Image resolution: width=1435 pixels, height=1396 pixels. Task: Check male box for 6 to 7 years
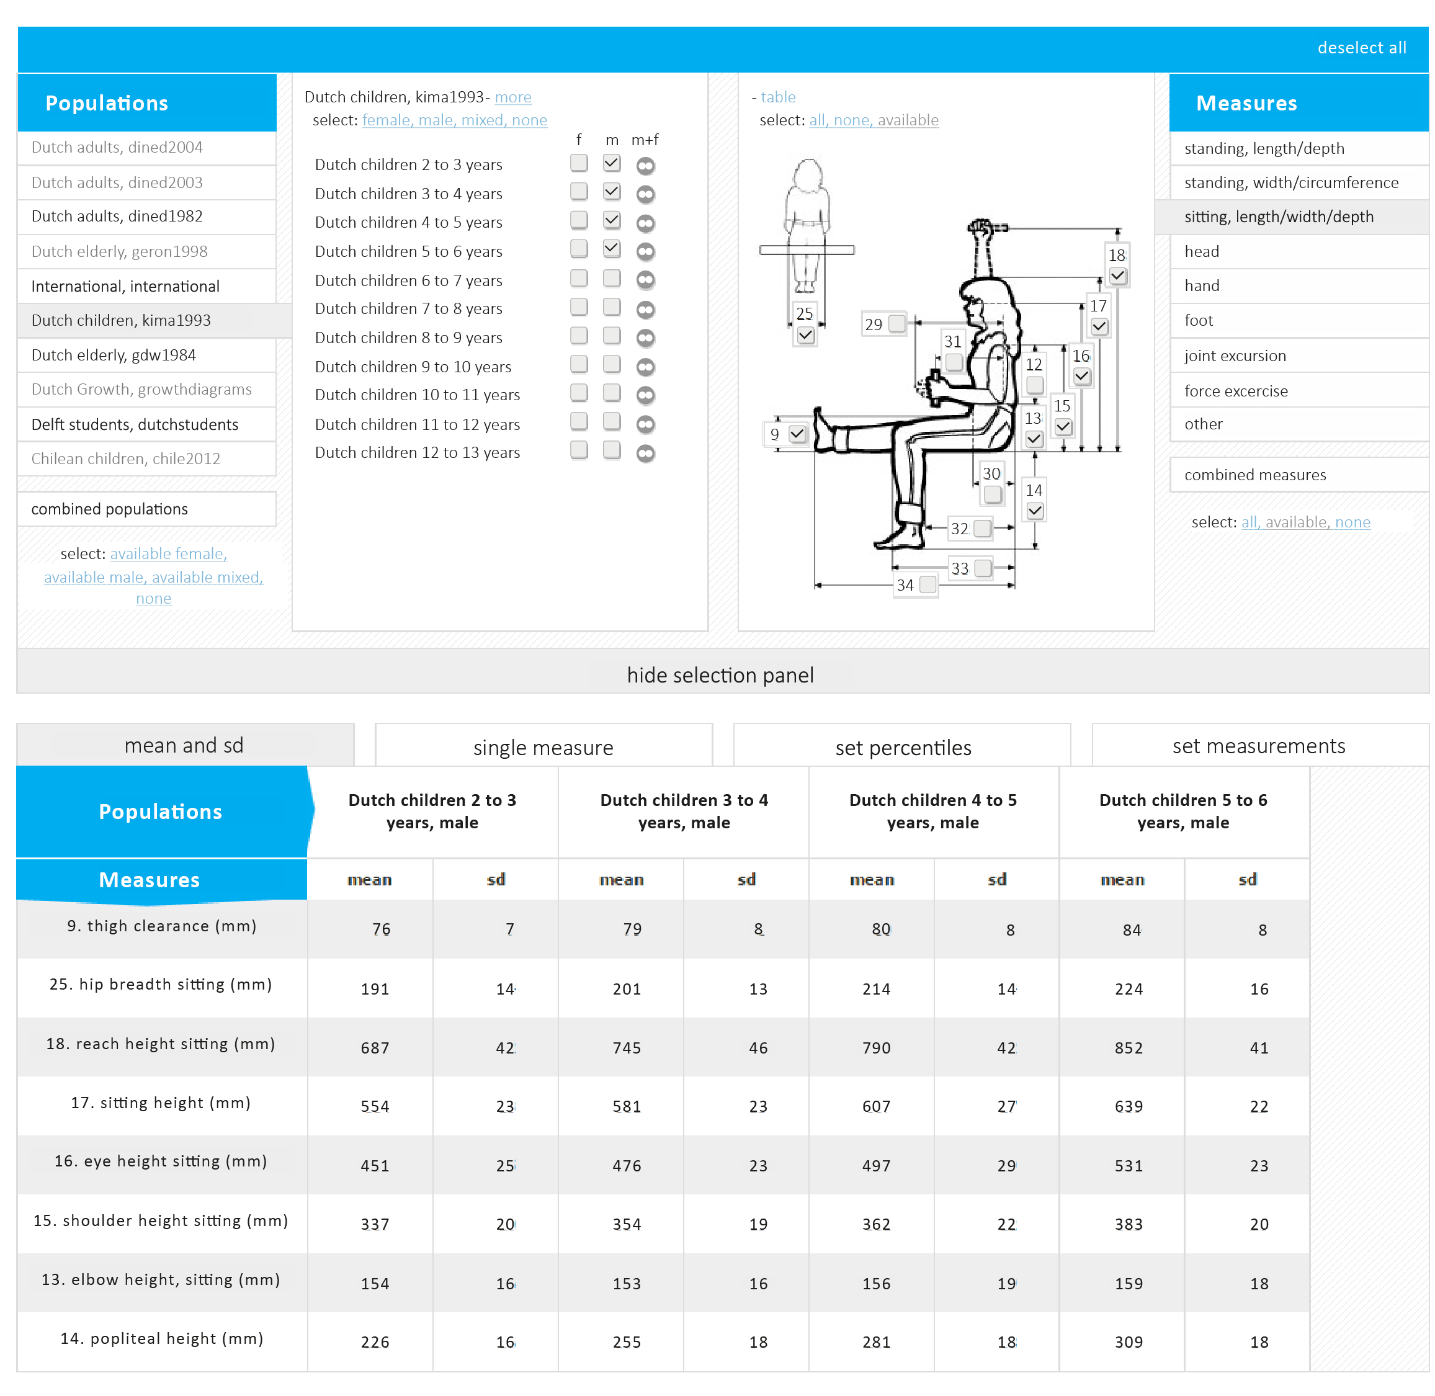611,278
